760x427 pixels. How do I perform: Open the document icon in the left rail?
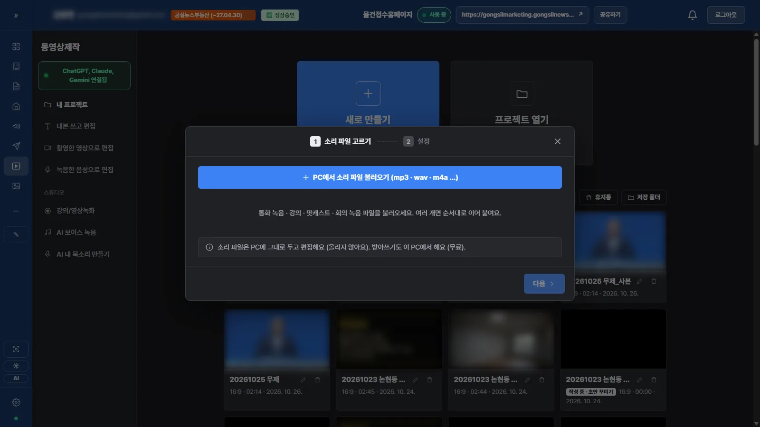point(16,86)
